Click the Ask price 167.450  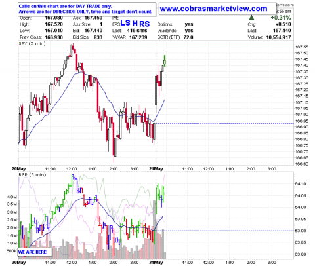(x=93, y=18)
